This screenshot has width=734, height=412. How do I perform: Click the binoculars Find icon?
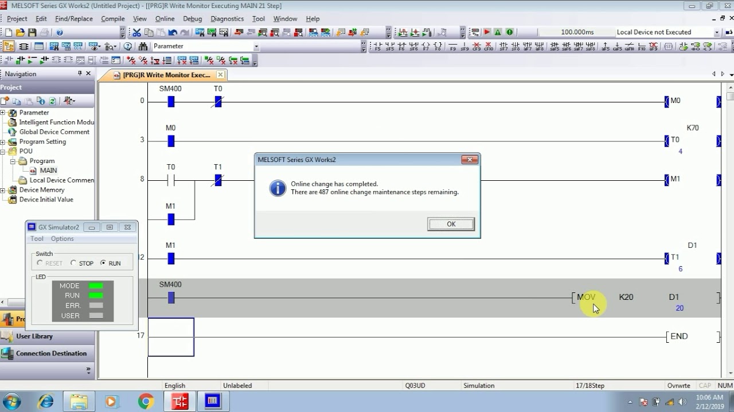tap(143, 46)
